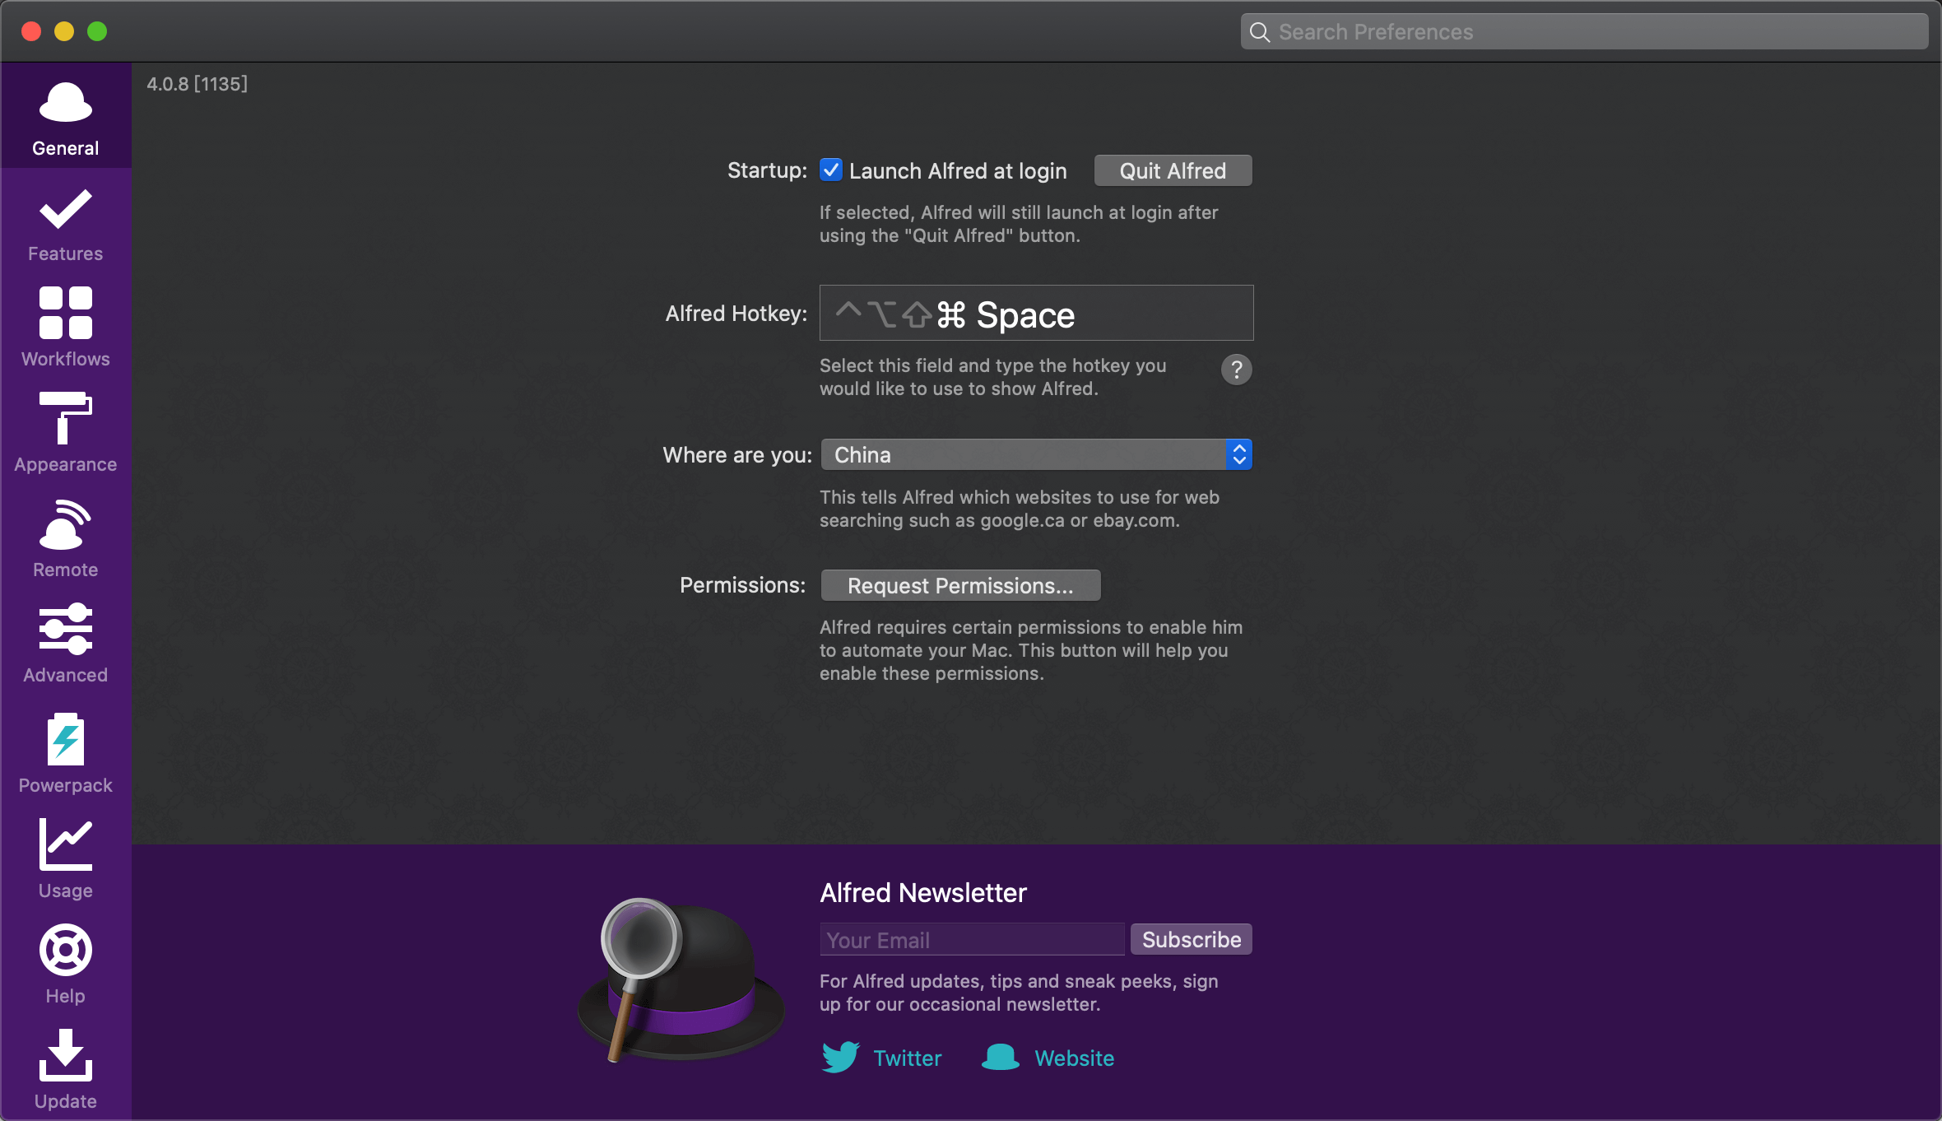Screen dimensions: 1942x1121
Task: Click the Quit Alfred button
Action: tap(1173, 170)
